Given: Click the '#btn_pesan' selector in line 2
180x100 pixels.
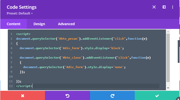Looking at the screenshot, I should [x=68, y=39].
